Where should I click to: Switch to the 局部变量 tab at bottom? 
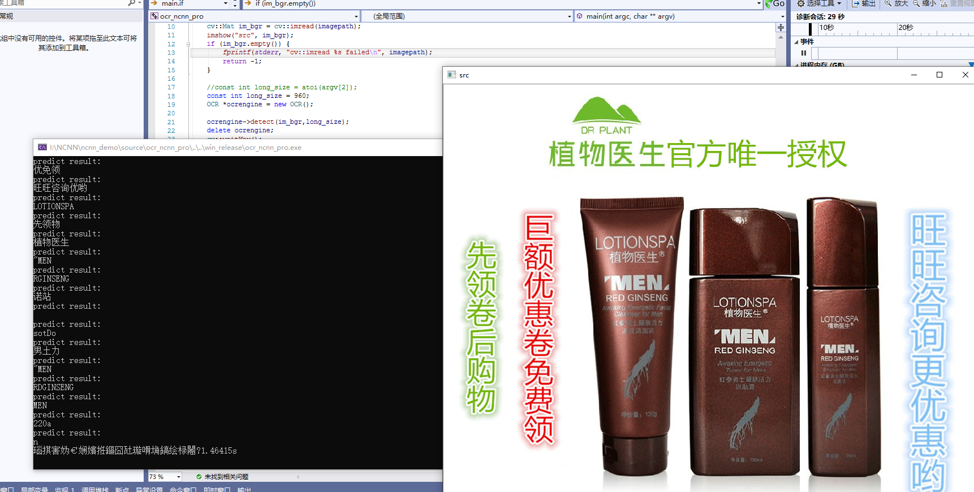point(35,489)
